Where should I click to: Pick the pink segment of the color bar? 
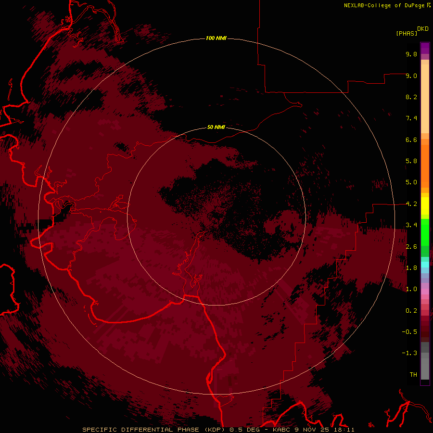pos(425,292)
